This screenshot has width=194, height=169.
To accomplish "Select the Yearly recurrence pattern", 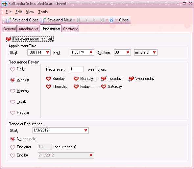I will tap(12, 102).
